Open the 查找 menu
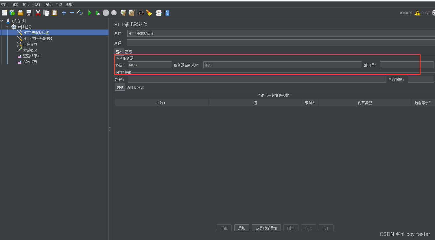This screenshot has height=240, width=435. [x=26, y=5]
